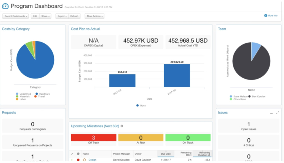Click the red status dot on Design row
The image size is (284, 163).
[78, 160]
